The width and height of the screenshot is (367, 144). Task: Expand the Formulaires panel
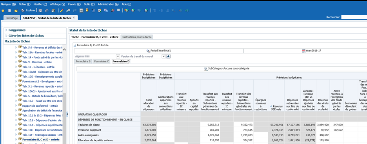[7, 30]
